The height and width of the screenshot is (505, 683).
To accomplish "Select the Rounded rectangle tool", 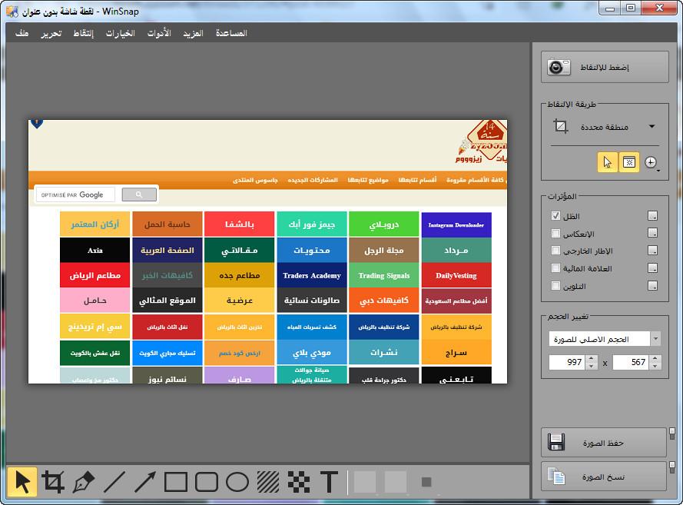I will click(x=207, y=482).
